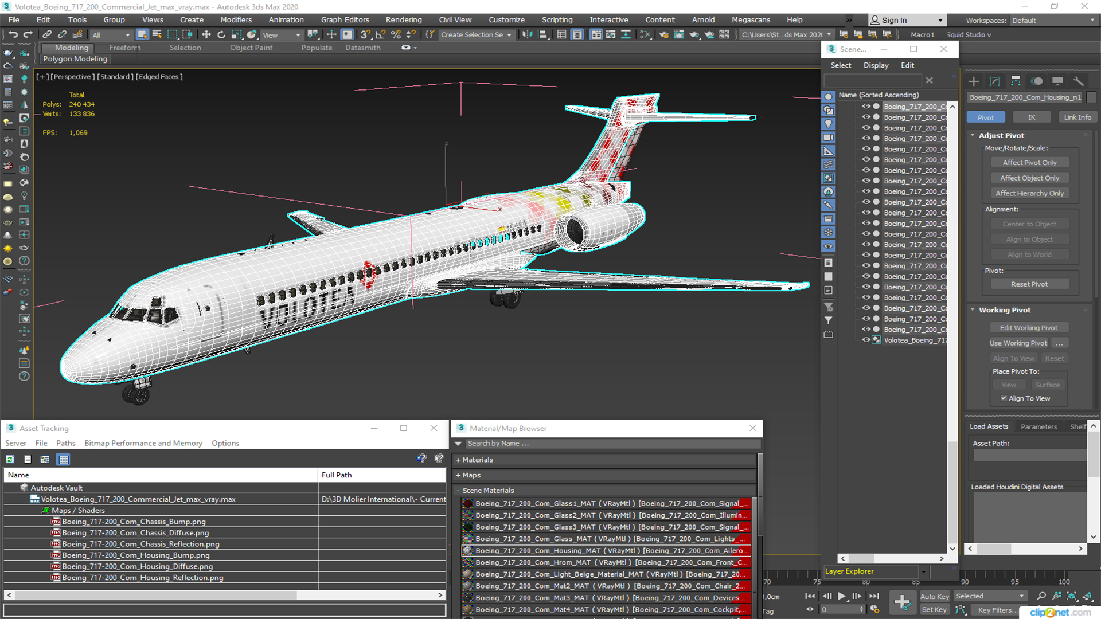
Task: Open the Rendering menu
Action: coord(404,19)
